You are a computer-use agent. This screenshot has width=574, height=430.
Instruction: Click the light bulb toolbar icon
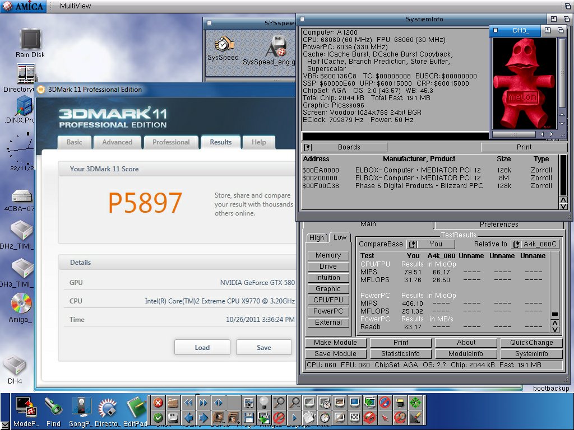pos(263,403)
